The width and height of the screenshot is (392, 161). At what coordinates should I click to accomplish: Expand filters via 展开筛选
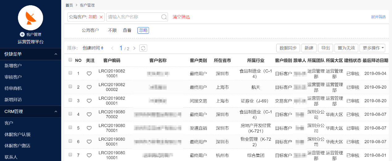(378, 17)
